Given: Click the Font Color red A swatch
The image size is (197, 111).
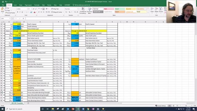Looking at the screenshot, I should click(35, 12).
